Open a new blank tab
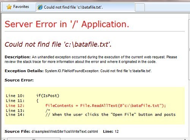 pyautogui.click(x=140, y=8)
